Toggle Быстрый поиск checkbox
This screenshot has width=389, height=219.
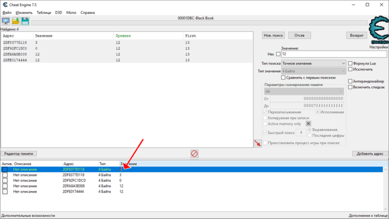tap(265, 133)
